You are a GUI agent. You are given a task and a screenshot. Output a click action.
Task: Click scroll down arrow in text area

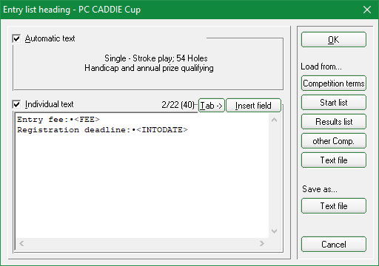click(274, 231)
